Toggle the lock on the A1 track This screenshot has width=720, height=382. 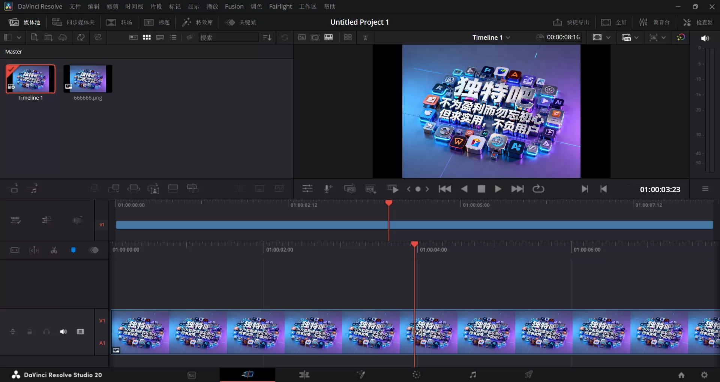(x=29, y=332)
